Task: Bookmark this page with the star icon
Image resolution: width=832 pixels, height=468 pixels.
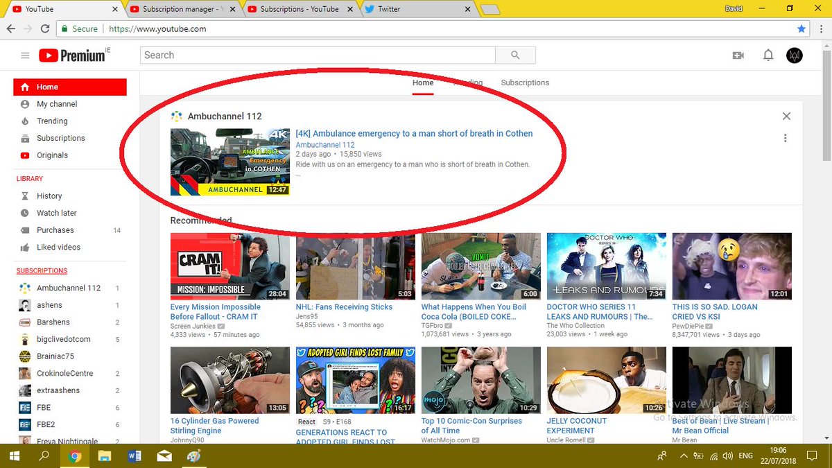Action: click(x=801, y=29)
